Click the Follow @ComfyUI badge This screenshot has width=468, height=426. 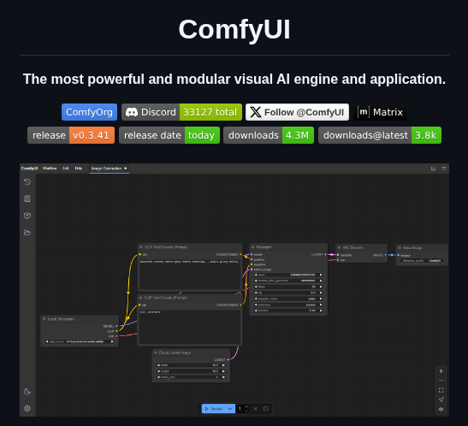297,112
